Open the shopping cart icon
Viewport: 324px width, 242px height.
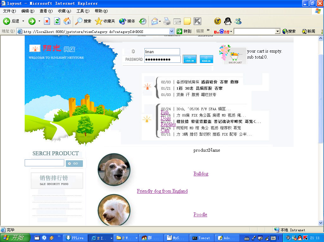point(235,55)
